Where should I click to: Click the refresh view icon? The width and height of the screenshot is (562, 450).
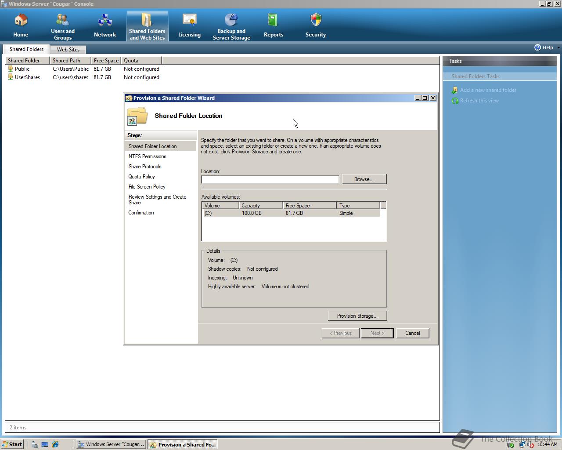point(455,101)
